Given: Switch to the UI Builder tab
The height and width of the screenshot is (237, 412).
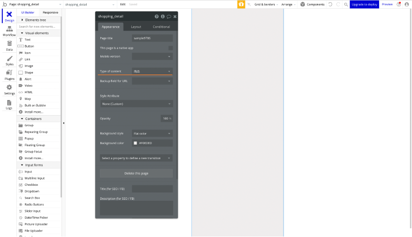Looking at the screenshot, I should [28, 12].
